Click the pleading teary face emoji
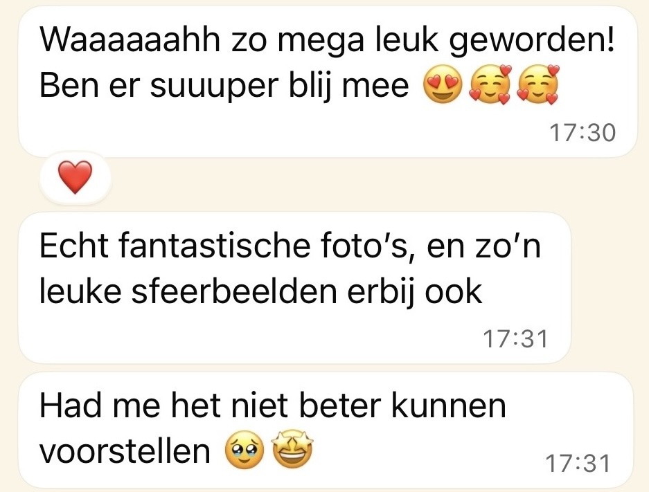 coord(245,450)
